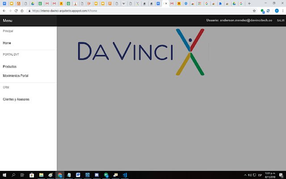Click the DaVinci logo image
The height and width of the screenshot is (179, 286).
(141, 52)
